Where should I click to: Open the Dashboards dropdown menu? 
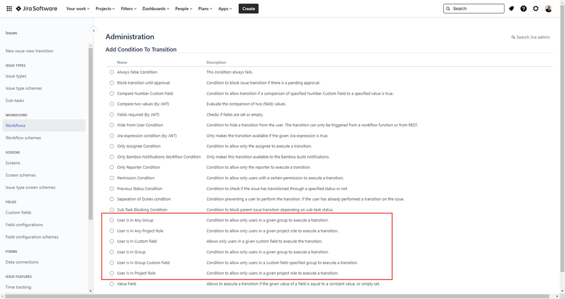click(x=156, y=8)
